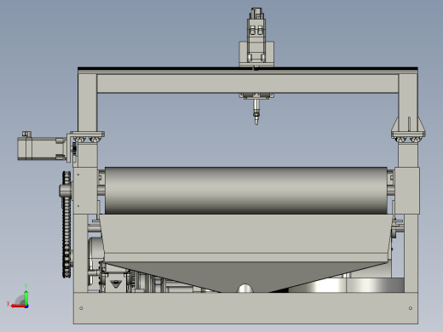Select the dispensing nozzle tip below the gantry
Image resolution: width=443 pixels, height=332 pixels.
click(256, 117)
